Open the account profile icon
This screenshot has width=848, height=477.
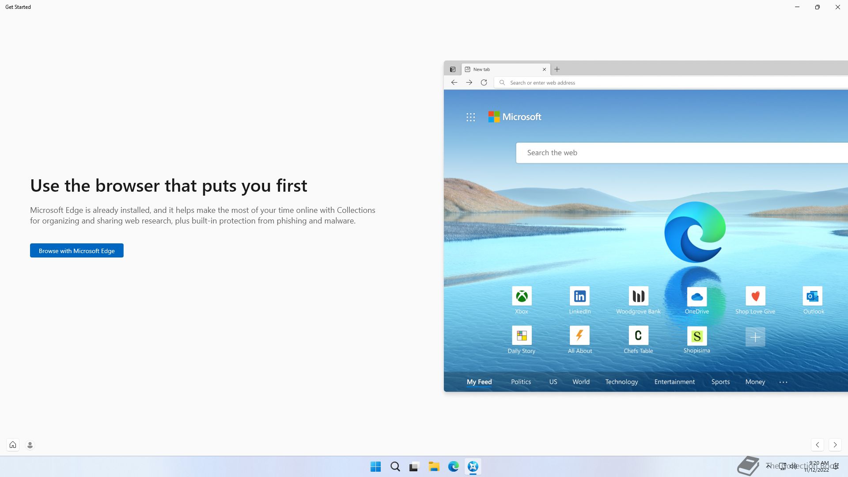point(30,445)
